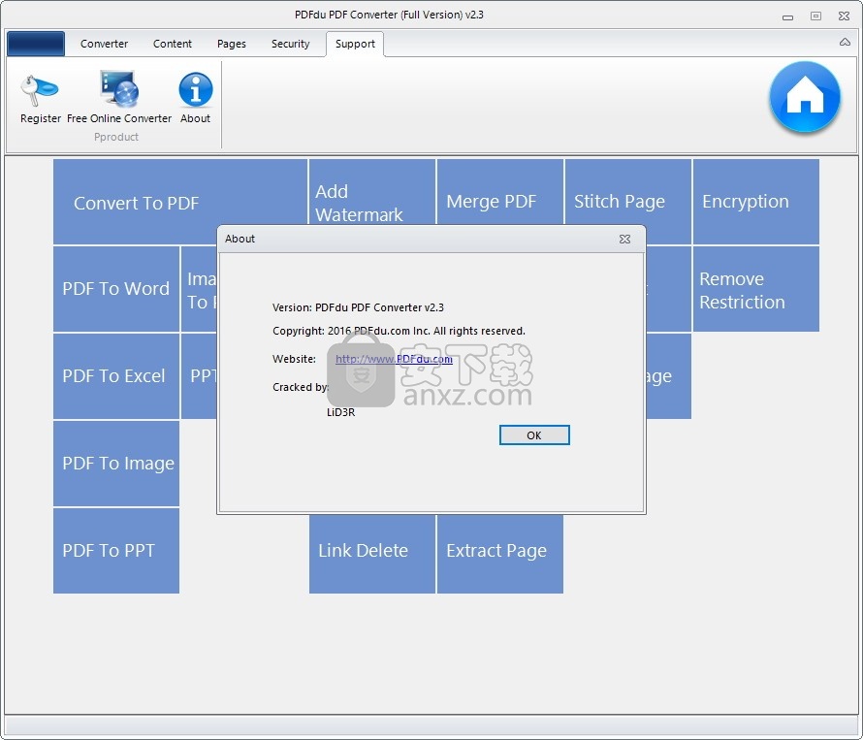Click the Cracked by: label
This screenshot has width=863, height=740.
pyautogui.click(x=301, y=387)
